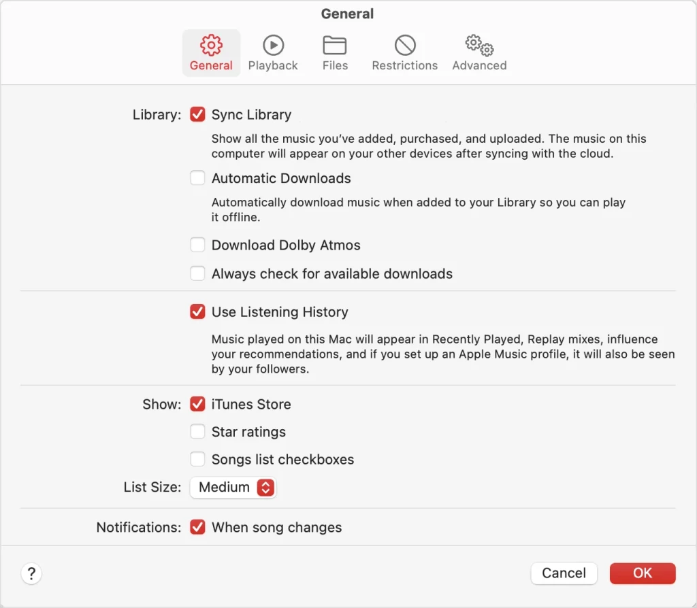Select the General tab
This screenshot has width=697, height=608.
211,52
